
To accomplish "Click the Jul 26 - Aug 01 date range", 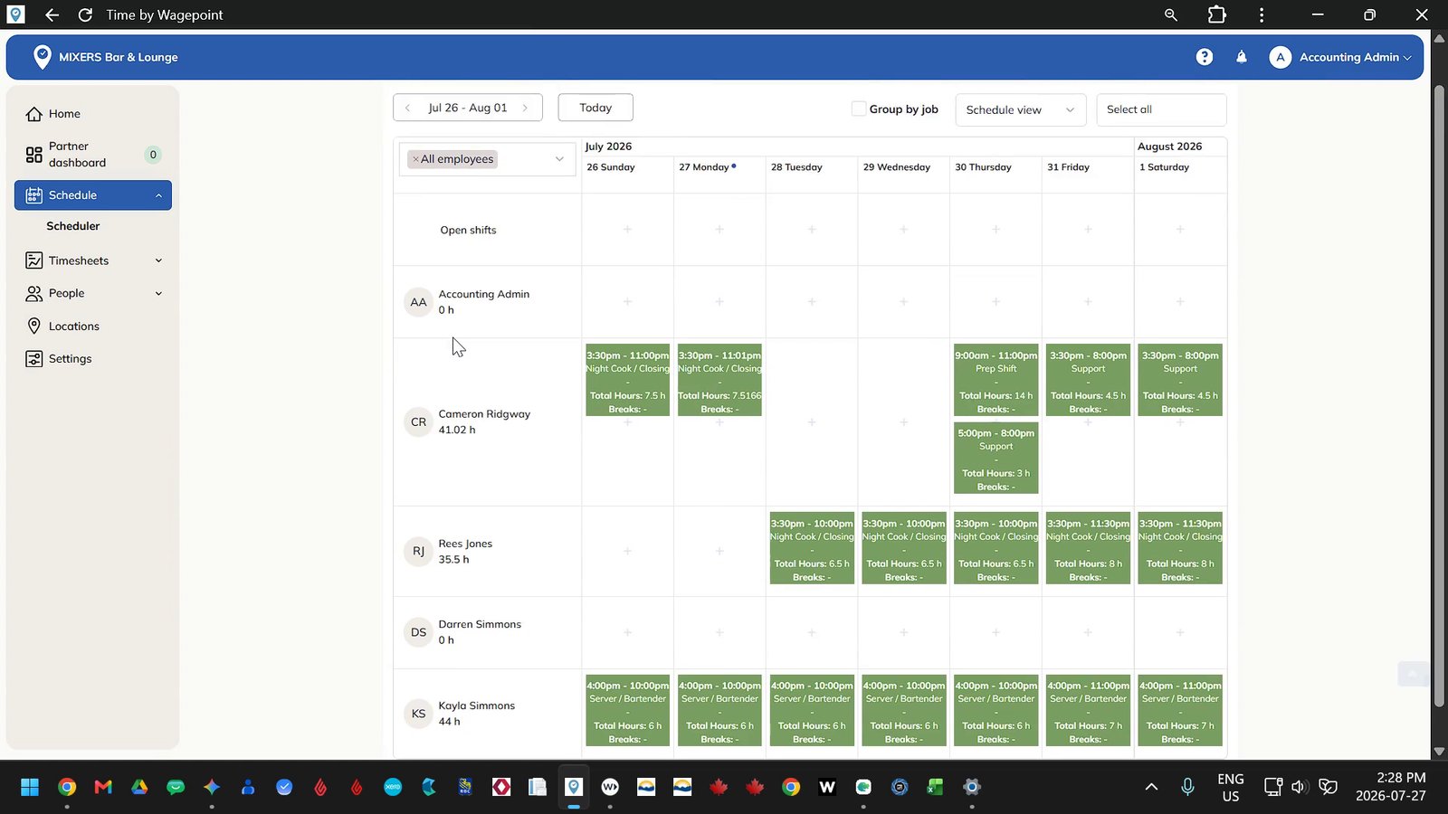I will (x=468, y=108).
